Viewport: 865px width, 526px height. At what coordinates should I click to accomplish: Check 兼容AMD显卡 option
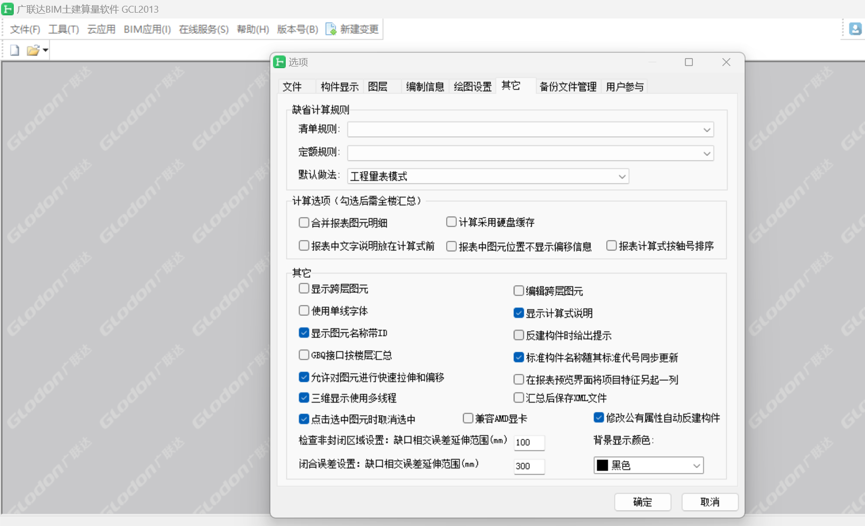point(468,418)
